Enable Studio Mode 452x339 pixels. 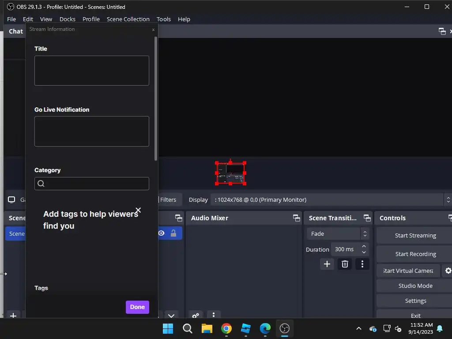415,286
